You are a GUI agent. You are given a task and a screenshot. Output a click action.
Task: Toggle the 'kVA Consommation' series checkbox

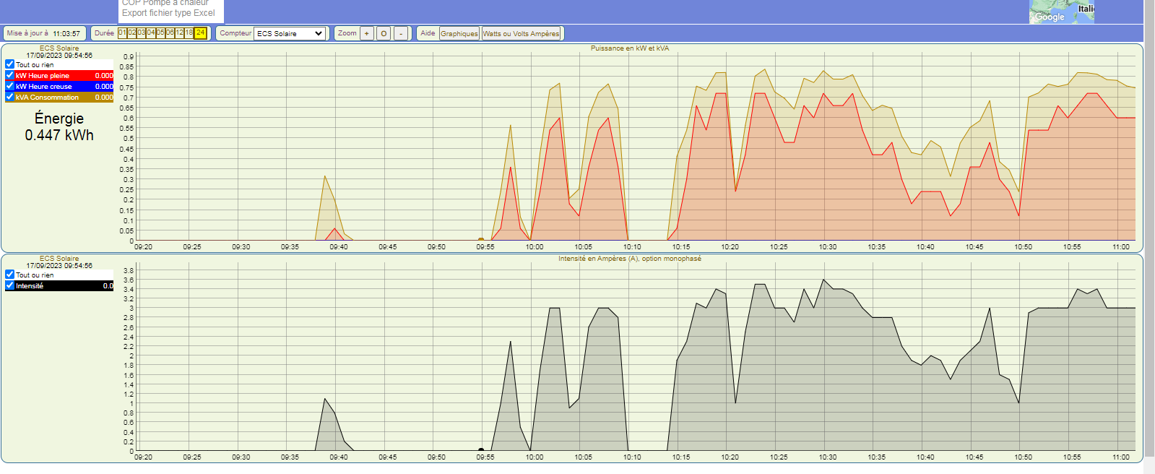(x=10, y=97)
